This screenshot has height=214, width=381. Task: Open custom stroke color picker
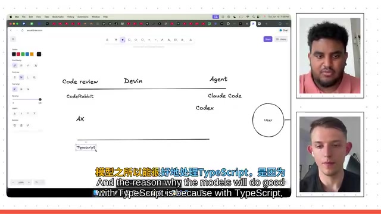click(39, 54)
